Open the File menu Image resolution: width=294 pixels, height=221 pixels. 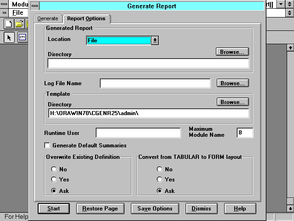[17, 12]
